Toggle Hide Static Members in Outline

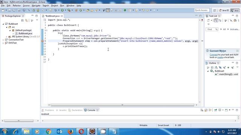pos(224,67)
